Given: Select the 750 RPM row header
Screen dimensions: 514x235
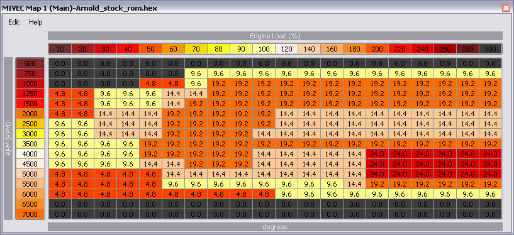Looking at the screenshot, I should point(30,74).
